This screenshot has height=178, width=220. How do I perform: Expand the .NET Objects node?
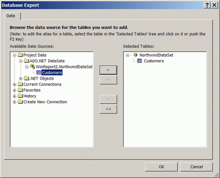[x=21, y=79]
